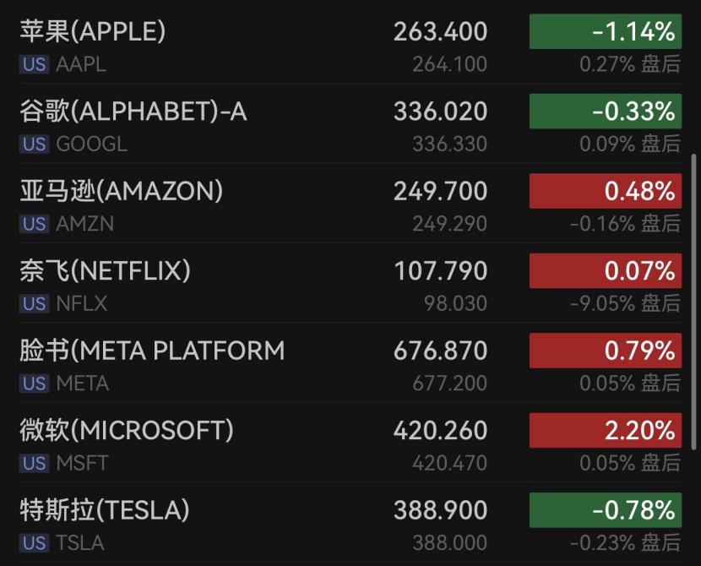Click the US badge next to AMZN
701x566 pixels.
click(35, 224)
